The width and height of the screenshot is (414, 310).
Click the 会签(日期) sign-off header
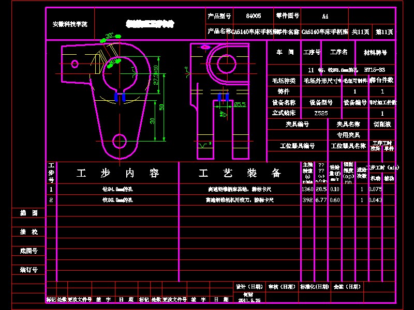347,287
